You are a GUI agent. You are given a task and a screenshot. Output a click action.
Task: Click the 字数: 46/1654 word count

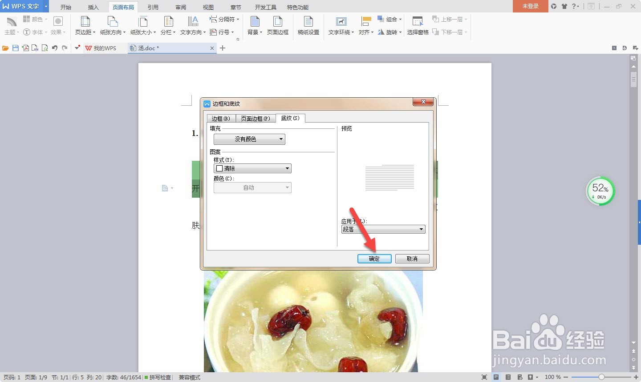pyautogui.click(x=123, y=377)
